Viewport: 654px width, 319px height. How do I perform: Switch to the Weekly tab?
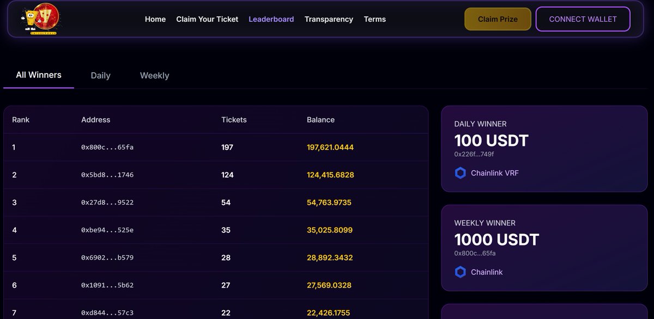155,76
